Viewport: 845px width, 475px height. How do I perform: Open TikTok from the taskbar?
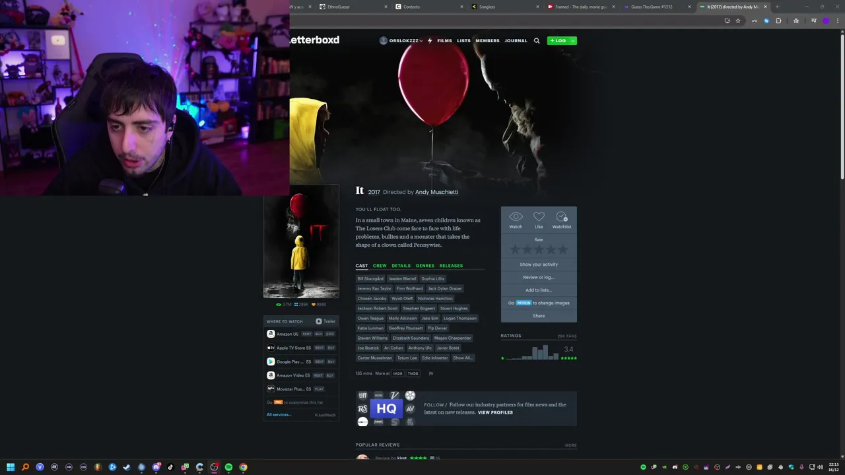click(x=170, y=467)
